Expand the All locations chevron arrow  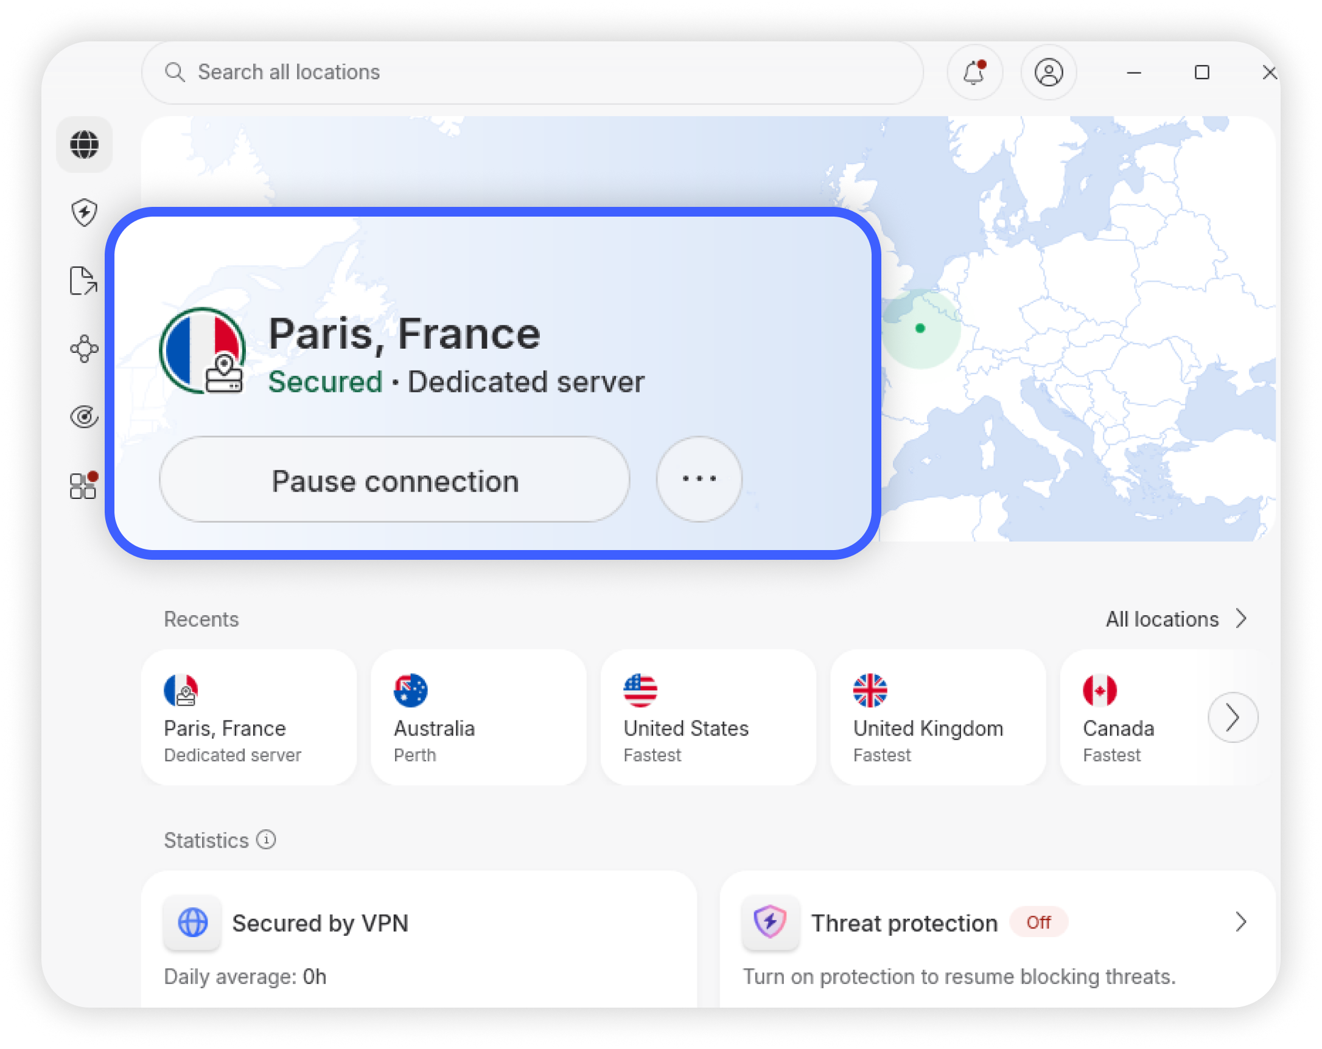[1242, 619]
